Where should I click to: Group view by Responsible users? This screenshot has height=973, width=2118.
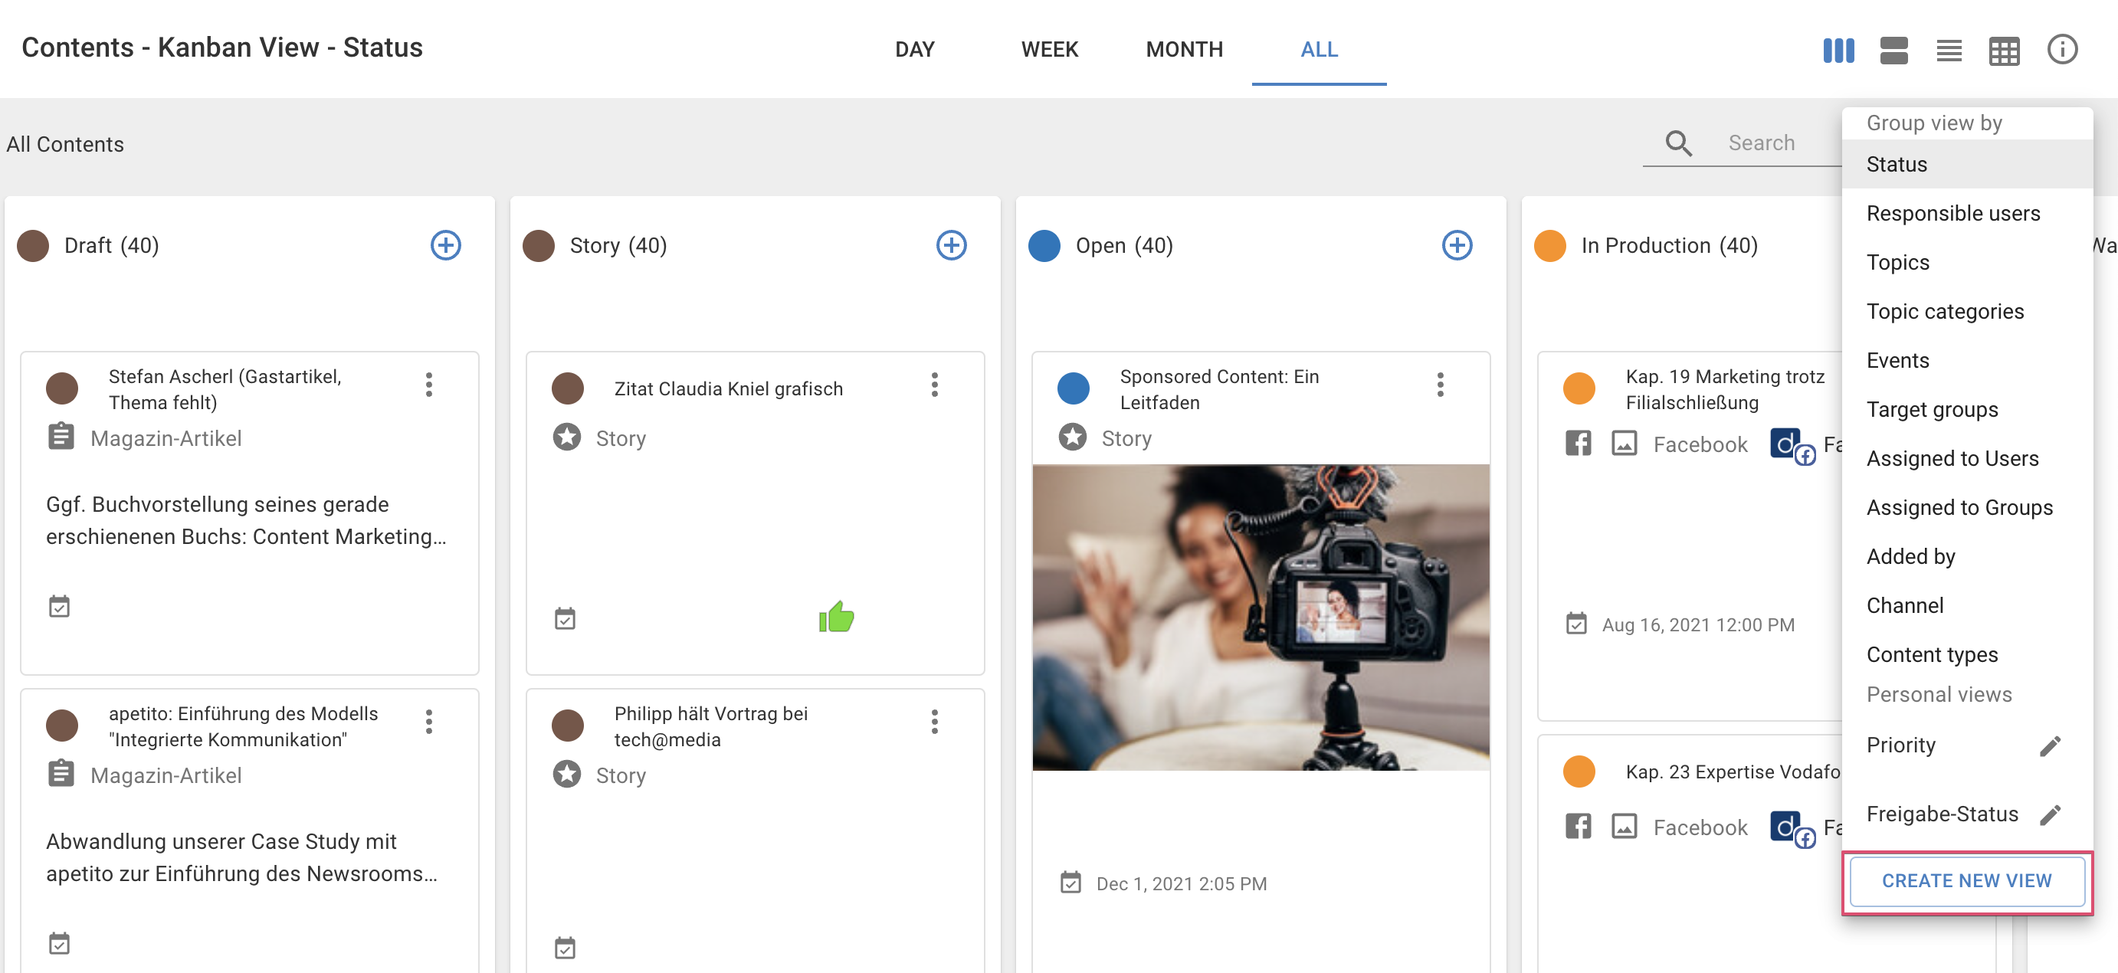click(1967, 214)
